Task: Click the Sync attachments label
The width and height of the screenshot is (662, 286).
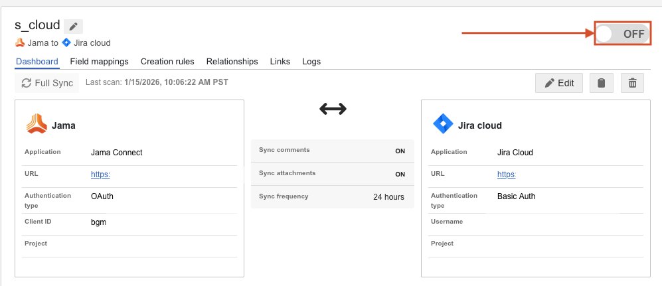Action: coord(287,173)
